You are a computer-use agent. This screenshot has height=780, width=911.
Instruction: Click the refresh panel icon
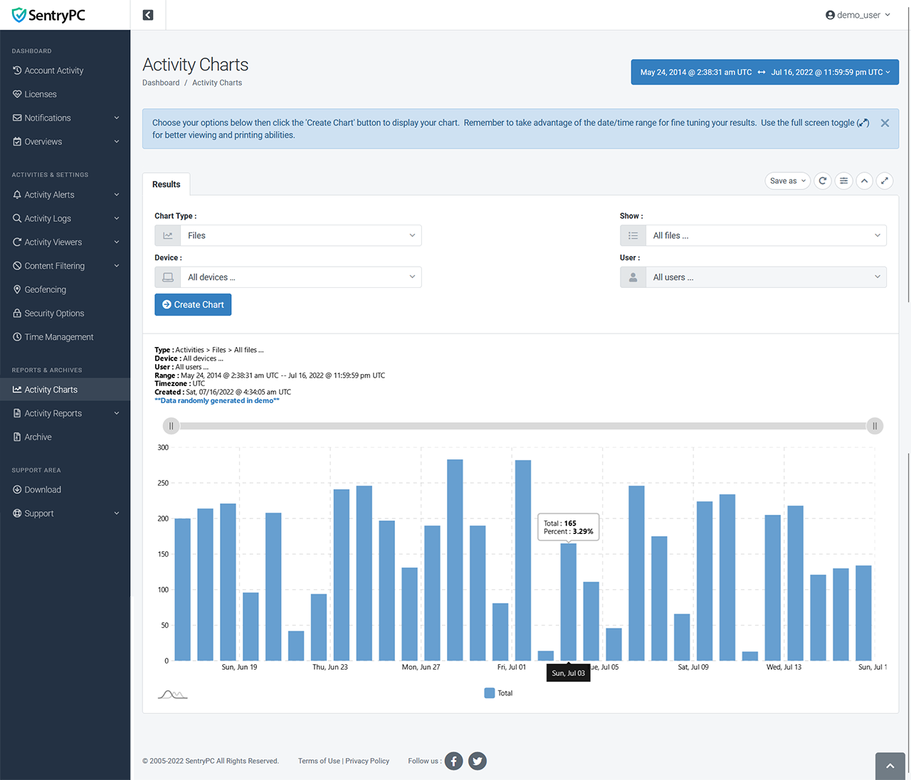[823, 181]
